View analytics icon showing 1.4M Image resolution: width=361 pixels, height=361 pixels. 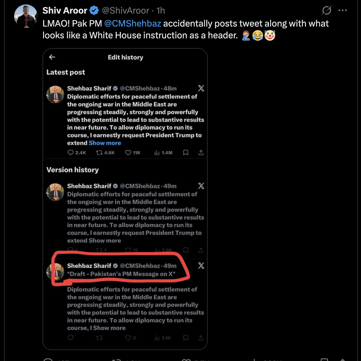click(x=157, y=152)
